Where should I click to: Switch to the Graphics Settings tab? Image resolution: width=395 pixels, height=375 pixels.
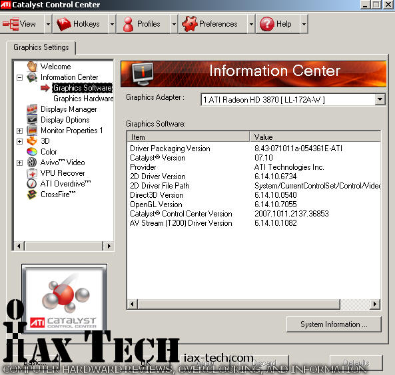pos(41,47)
